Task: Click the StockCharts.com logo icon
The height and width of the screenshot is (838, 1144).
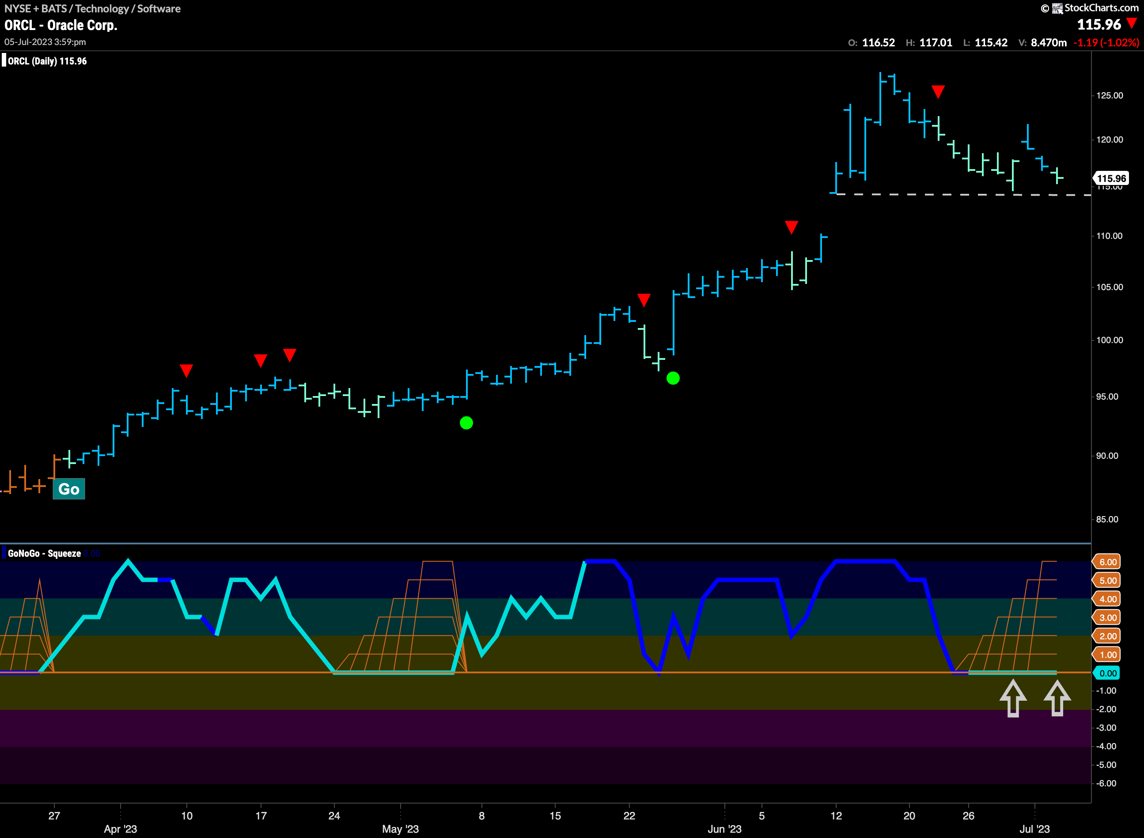Action: click(x=1057, y=8)
